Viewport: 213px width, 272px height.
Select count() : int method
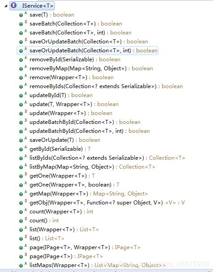pyautogui.click(x=44, y=221)
